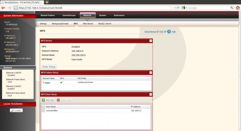This screenshot has height=131, width=241.
Task: Check the schoolonffline host checkbox
Action: tap(43, 111)
